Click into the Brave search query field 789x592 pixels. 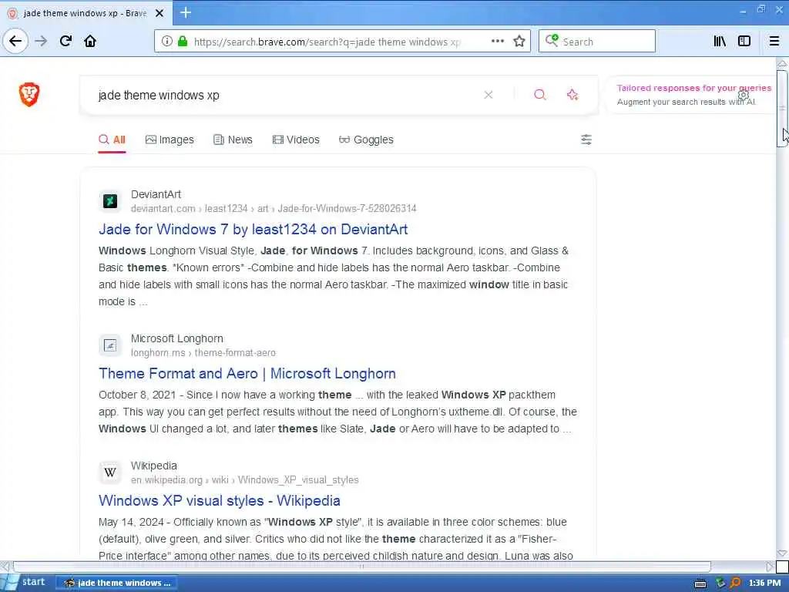287,95
